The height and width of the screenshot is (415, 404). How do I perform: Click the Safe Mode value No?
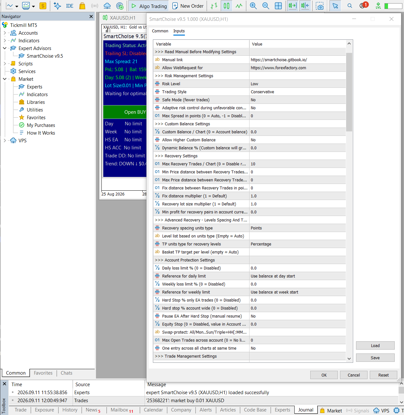tap(297, 100)
